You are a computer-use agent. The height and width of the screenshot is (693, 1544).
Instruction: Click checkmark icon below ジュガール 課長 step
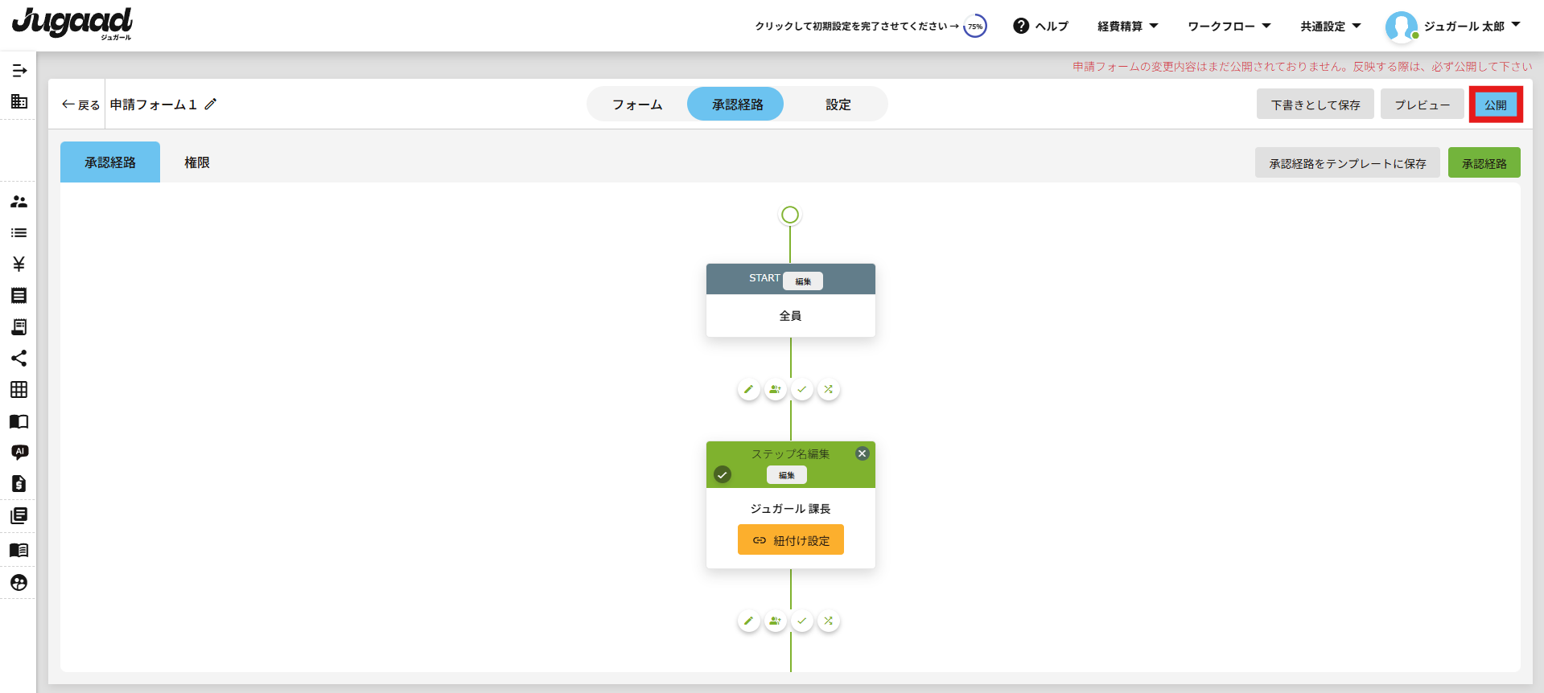coord(801,621)
